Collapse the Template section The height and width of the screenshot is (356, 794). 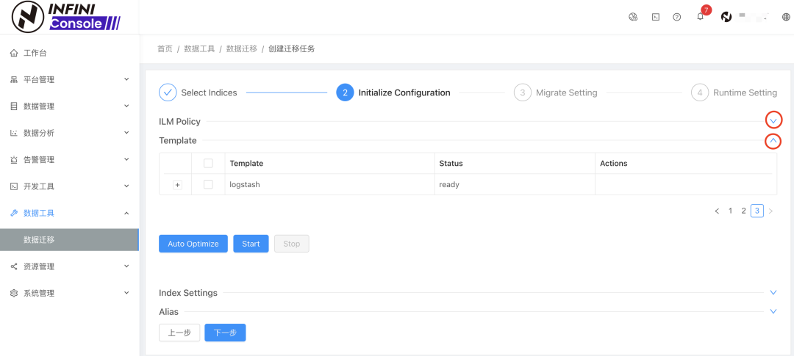point(773,141)
